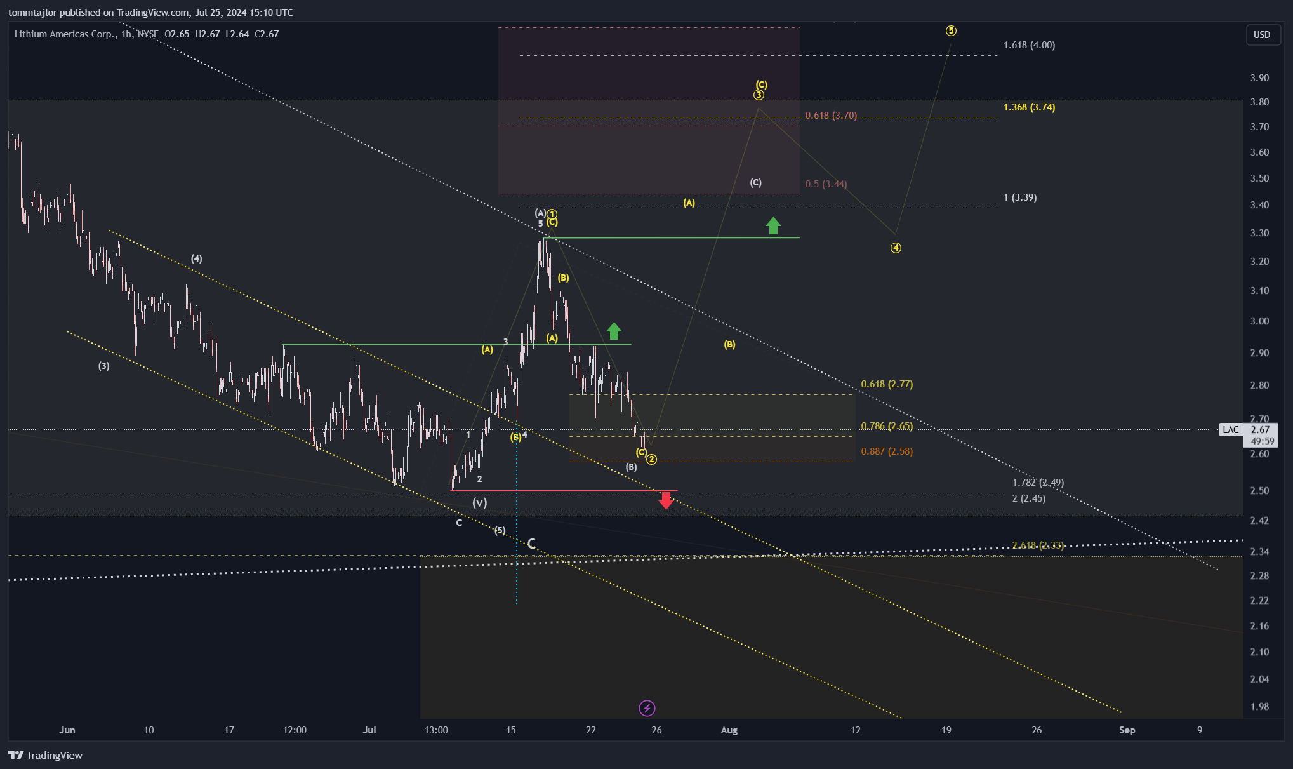This screenshot has width=1293, height=769.
Task: Click the TradingView logo in the footer
Action: [x=45, y=755]
